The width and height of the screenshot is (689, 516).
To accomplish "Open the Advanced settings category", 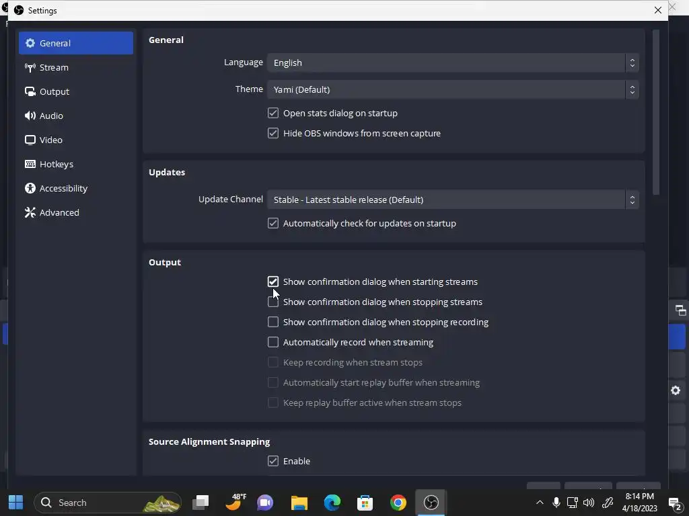I will pyautogui.click(x=75, y=212).
